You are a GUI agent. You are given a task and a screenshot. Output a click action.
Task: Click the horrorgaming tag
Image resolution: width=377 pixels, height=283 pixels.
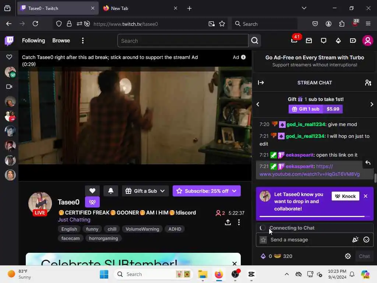[103, 238]
